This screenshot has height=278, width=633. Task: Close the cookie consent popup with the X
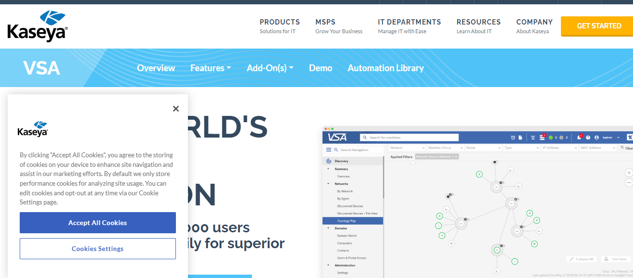[x=176, y=109]
